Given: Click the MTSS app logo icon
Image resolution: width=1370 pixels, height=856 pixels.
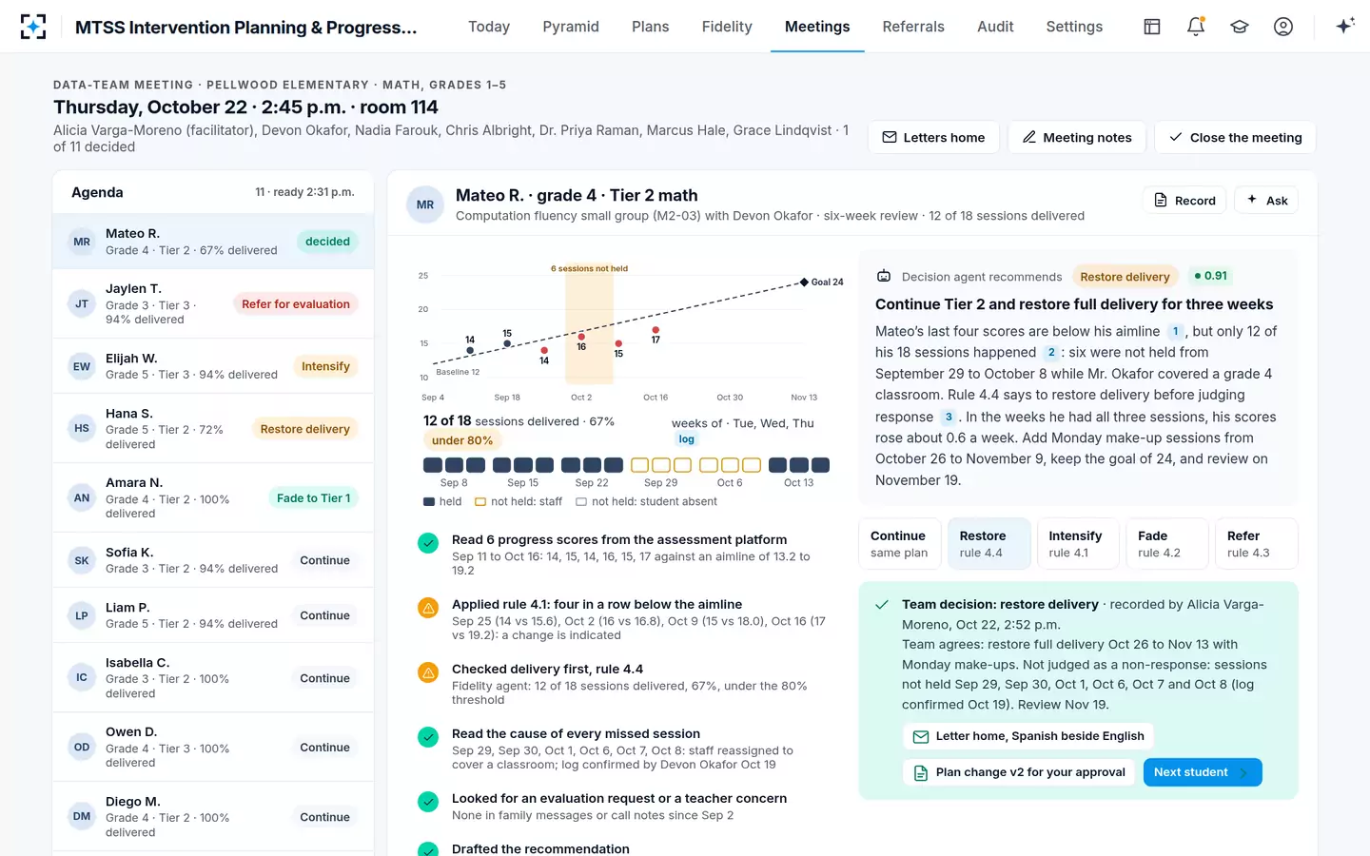Looking at the screenshot, I should (x=33, y=27).
